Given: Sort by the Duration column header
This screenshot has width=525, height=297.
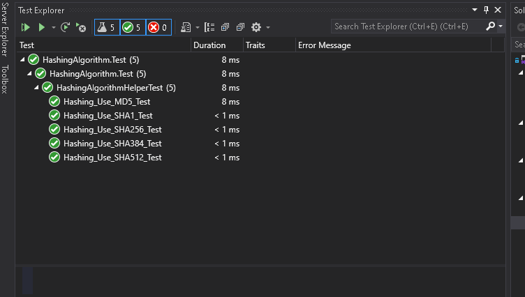Looking at the screenshot, I should pos(209,45).
